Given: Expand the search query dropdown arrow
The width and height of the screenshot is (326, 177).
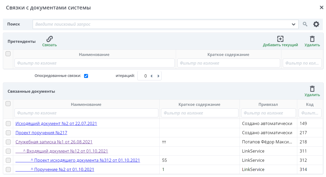Looking at the screenshot, I should coord(294,24).
